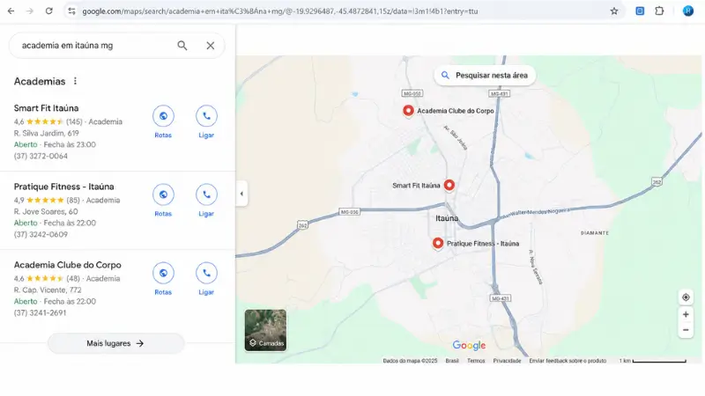
Task: Click the address bar URL
Action: coord(280,11)
